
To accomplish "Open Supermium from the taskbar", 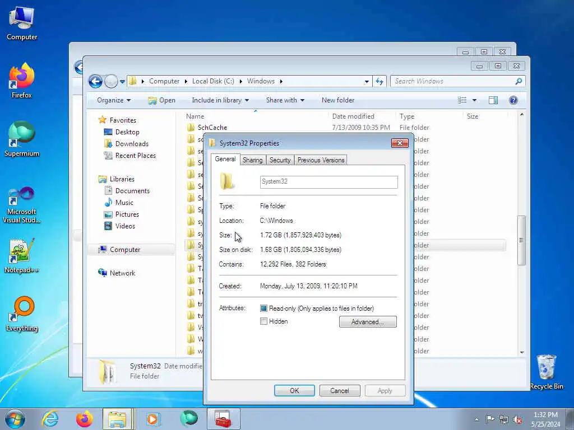I will pos(189,419).
